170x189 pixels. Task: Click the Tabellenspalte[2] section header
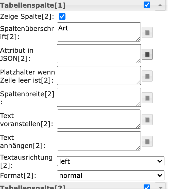pyautogui.click(x=33, y=187)
